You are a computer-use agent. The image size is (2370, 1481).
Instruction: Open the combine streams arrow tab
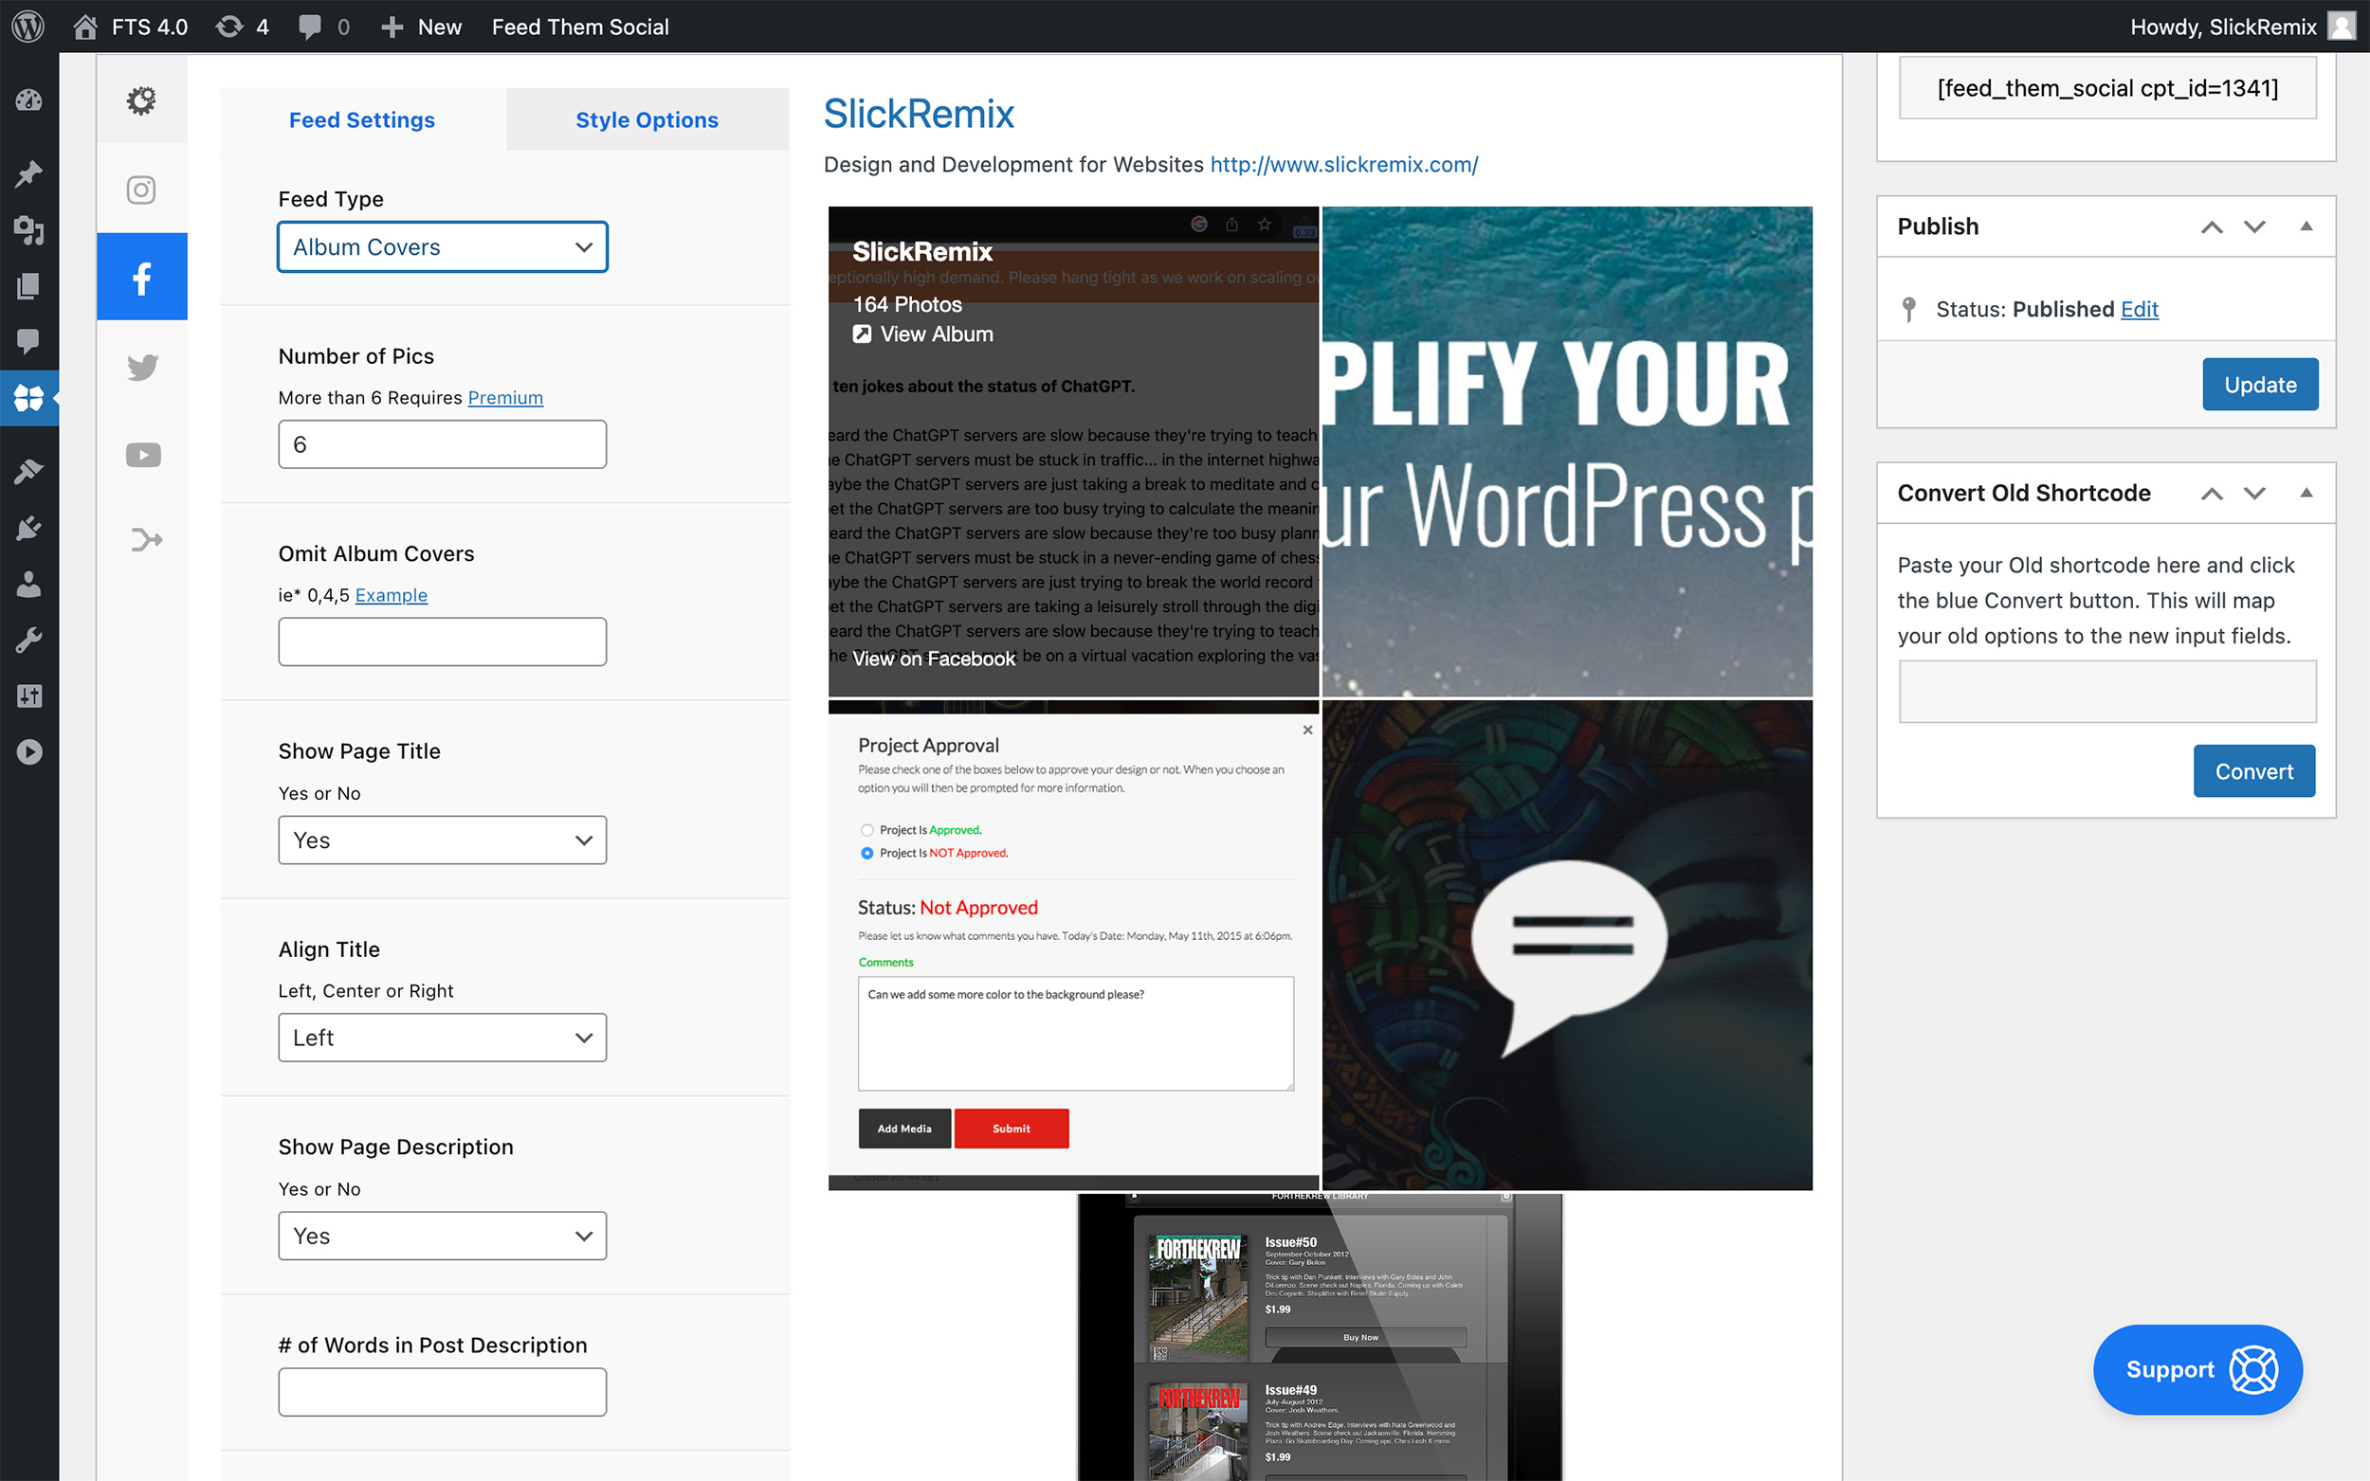tap(145, 540)
